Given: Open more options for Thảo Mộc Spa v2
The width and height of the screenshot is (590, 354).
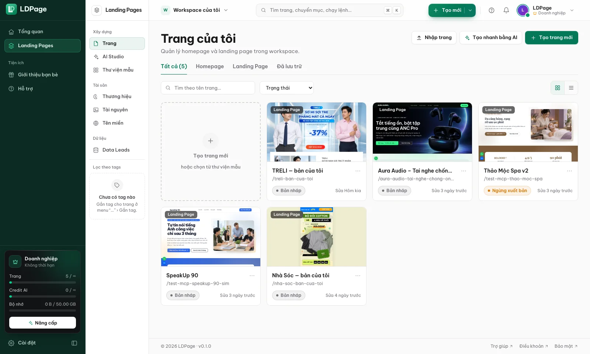Looking at the screenshot, I should 569,171.
